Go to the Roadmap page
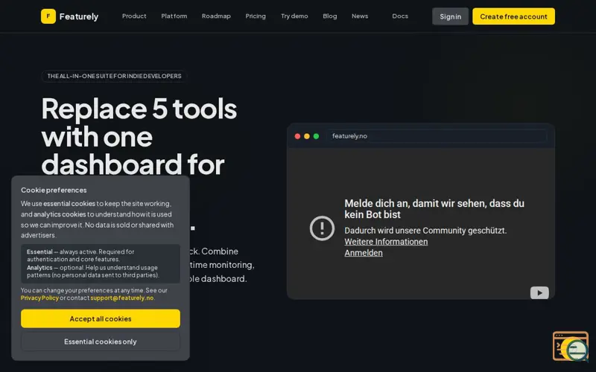Screen dimensions: 596x372 (x=216, y=16)
